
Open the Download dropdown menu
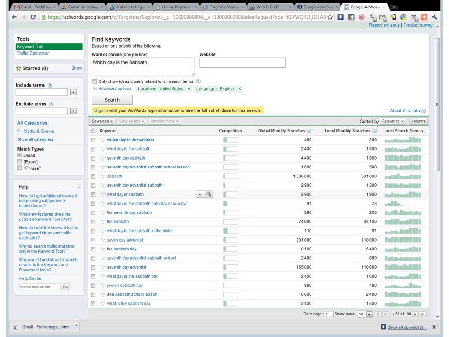click(102, 121)
